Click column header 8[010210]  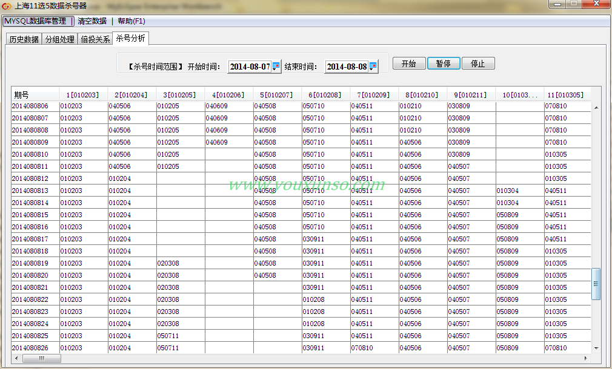coord(423,95)
